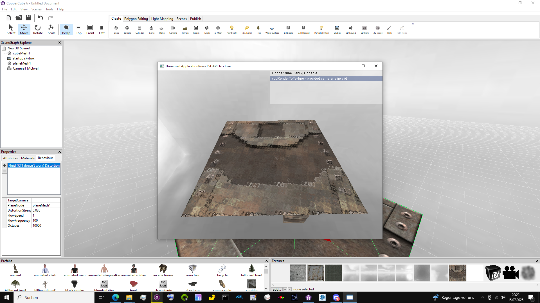Open the Materials properties tab
Screen dimensions: 540x303
pos(28,158)
